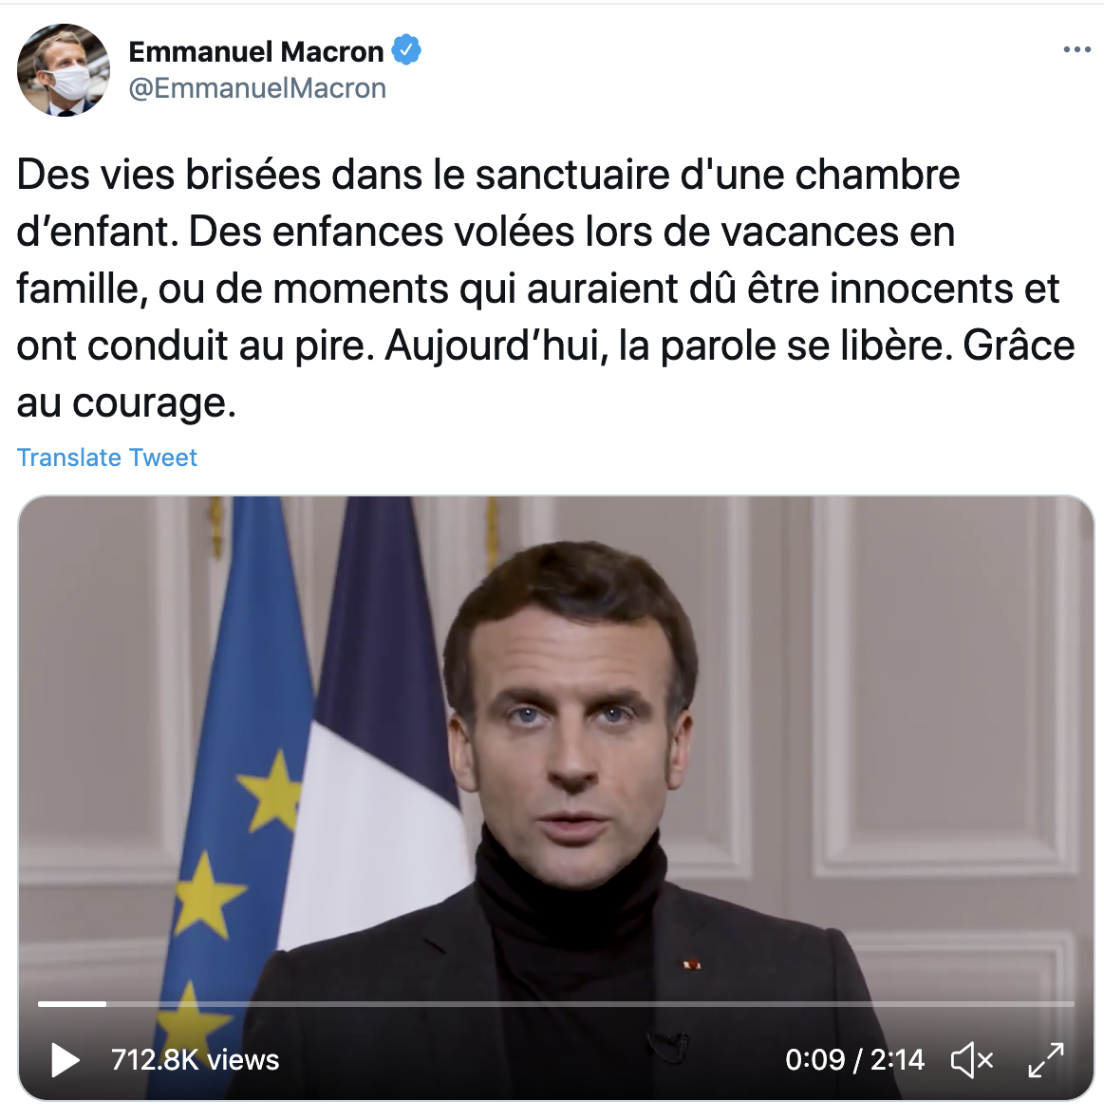Image resolution: width=1104 pixels, height=1119 pixels.
Task: Click Translate Tweet link
Action: [107, 457]
